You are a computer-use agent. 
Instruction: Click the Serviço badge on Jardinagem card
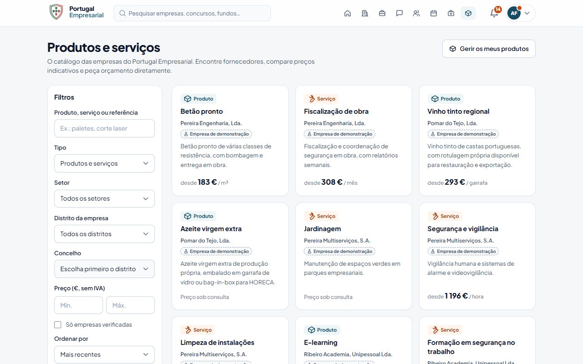322,216
